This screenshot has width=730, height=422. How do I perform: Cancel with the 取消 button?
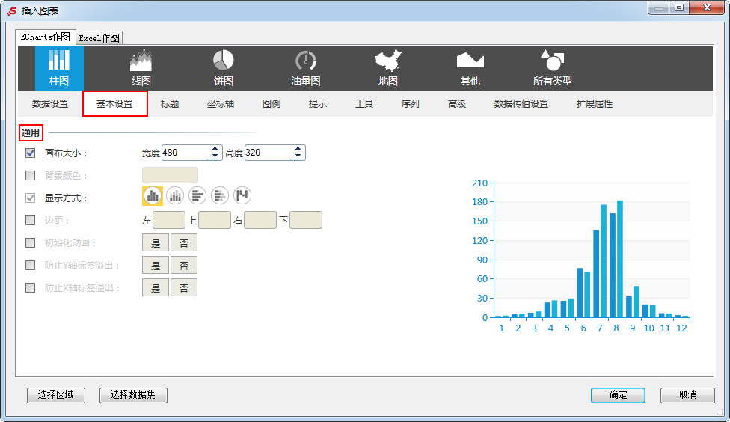(687, 395)
